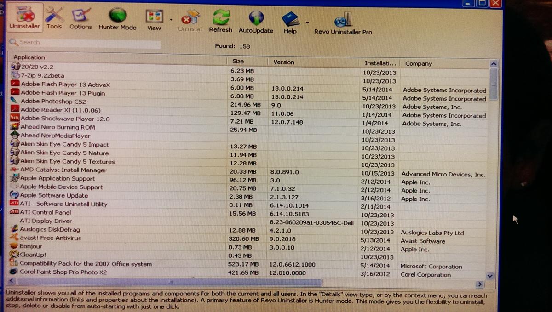Select Alien Skin Eye Candy 5 Textures

68,162
